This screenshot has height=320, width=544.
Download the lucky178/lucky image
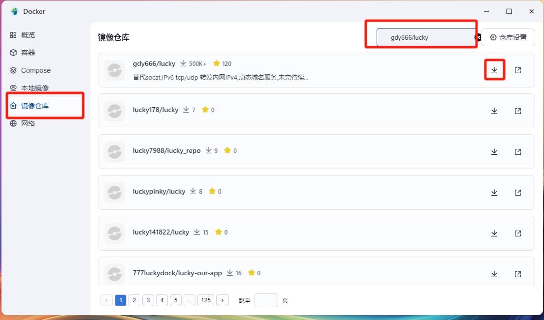click(x=494, y=111)
